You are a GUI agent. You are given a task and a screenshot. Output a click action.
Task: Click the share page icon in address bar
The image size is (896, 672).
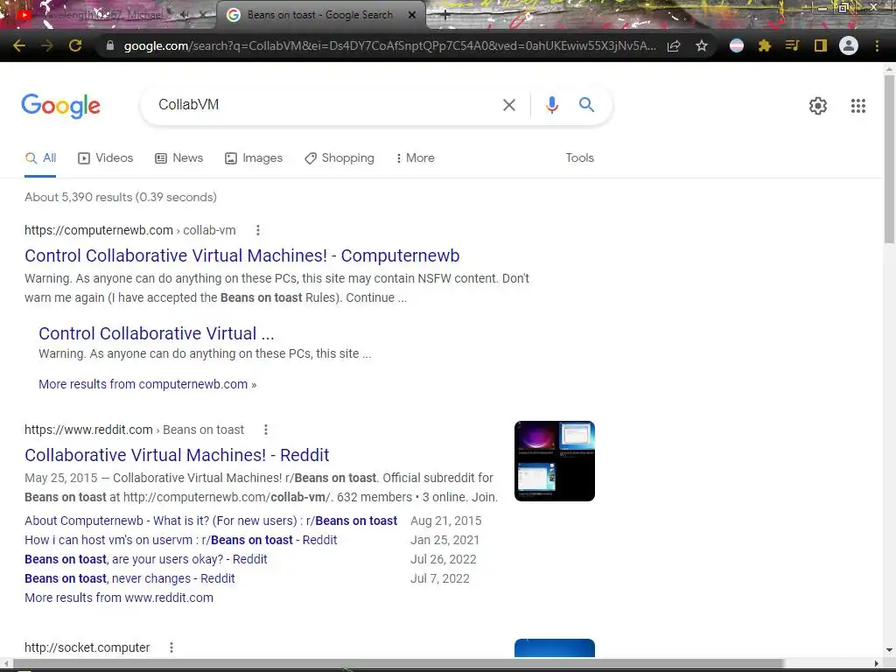point(674,45)
